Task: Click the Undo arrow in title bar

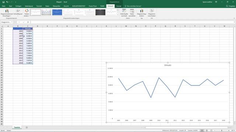Action: coord(7,2)
